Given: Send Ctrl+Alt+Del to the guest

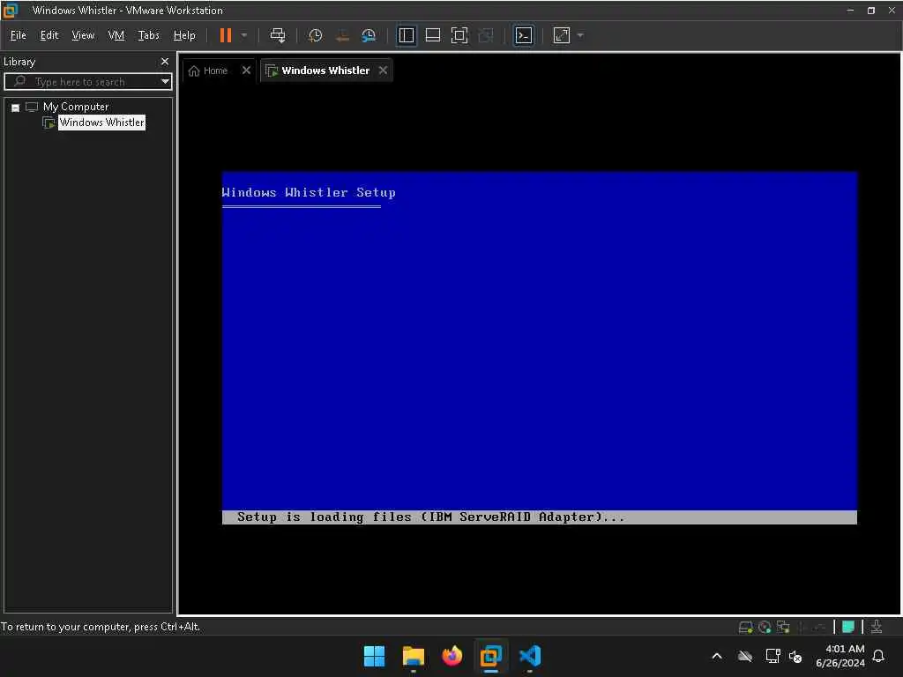Looking at the screenshot, I should click(278, 35).
